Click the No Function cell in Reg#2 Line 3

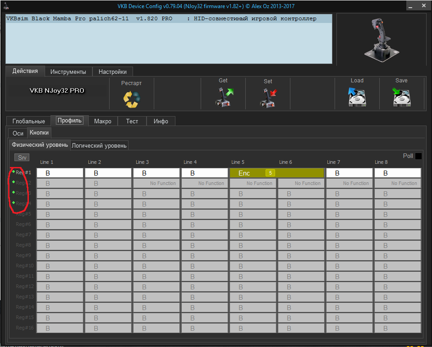156,183
